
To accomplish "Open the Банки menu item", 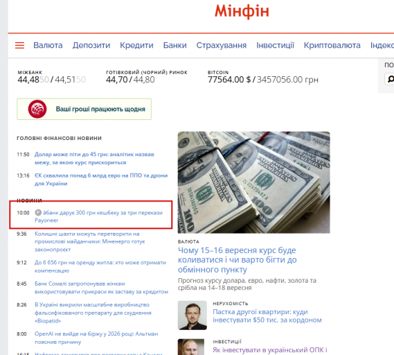I will [175, 45].
